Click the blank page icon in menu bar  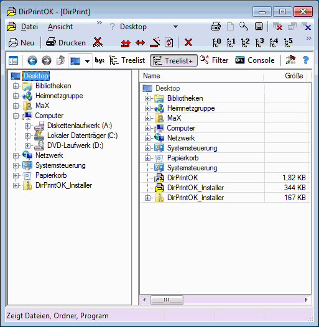(230, 27)
